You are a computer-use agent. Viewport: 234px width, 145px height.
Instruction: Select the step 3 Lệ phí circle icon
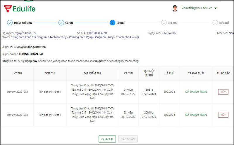pyautogui.click(x=112, y=23)
